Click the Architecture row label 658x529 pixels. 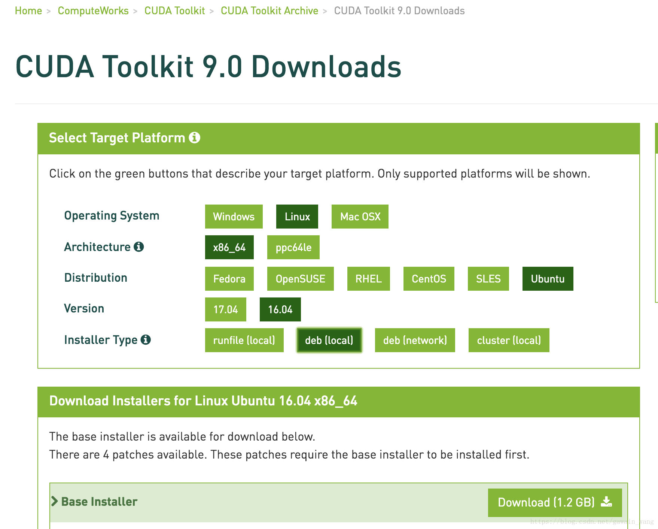[x=97, y=247]
